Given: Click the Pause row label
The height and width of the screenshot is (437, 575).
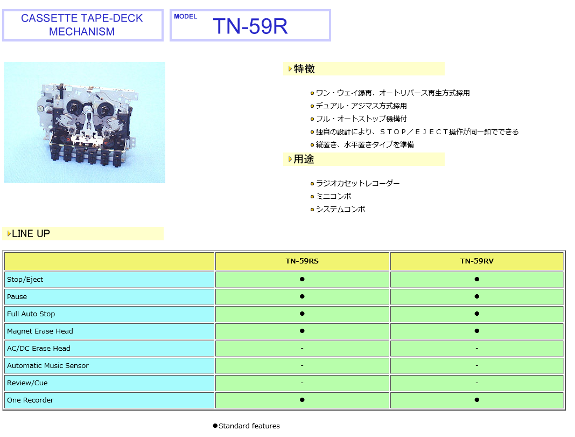Looking at the screenshot, I should (17, 297).
